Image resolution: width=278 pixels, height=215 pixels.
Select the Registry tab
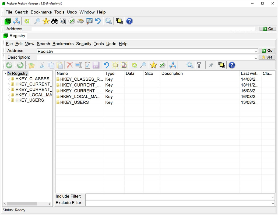point(15,36)
